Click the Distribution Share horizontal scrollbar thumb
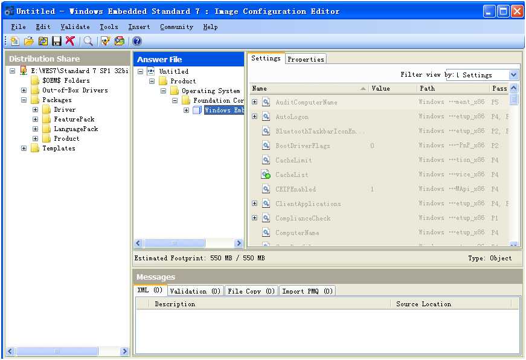Image resolution: width=526 pixels, height=360 pixels. point(57,352)
